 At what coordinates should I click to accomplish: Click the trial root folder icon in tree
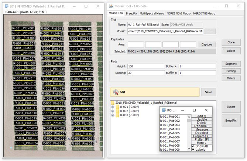point(113,103)
